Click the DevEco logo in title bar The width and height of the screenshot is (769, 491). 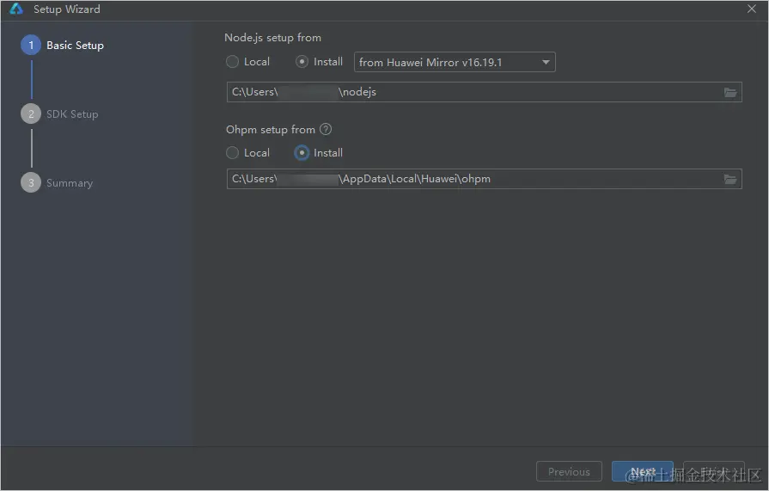pyautogui.click(x=16, y=9)
